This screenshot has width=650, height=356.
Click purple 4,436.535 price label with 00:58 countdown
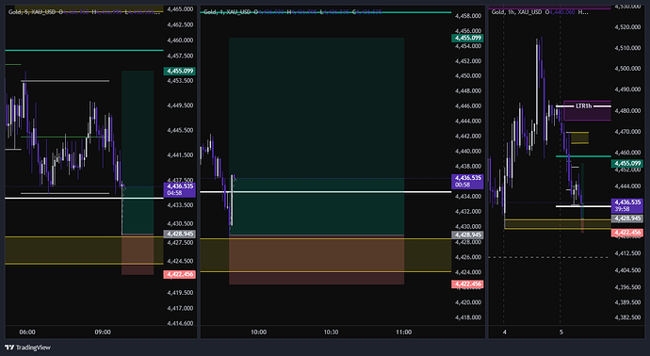pos(467,181)
